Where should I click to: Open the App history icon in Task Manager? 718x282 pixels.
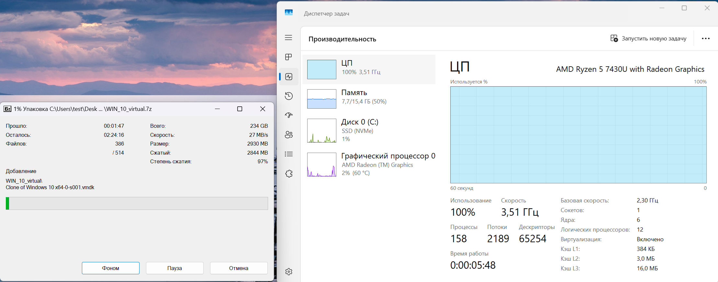tap(289, 96)
